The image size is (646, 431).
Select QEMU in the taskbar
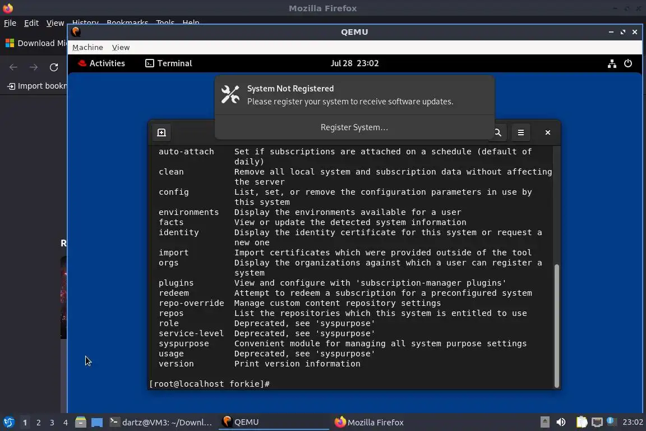click(x=274, y=423)
